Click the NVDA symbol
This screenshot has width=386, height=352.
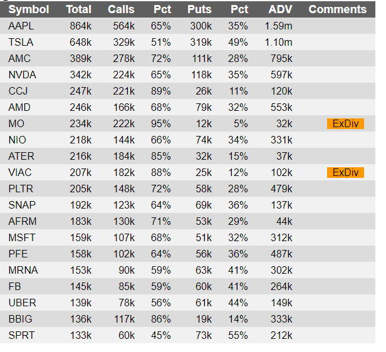pos(22,75)
